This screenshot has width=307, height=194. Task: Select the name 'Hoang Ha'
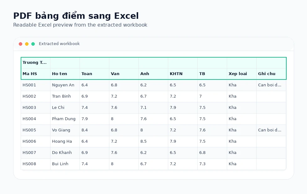click(62, 141)
